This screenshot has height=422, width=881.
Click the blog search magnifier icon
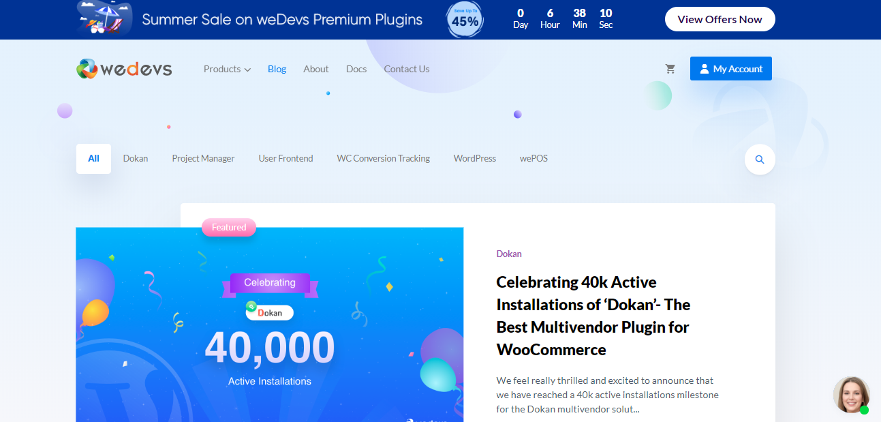tap(760, 160)
